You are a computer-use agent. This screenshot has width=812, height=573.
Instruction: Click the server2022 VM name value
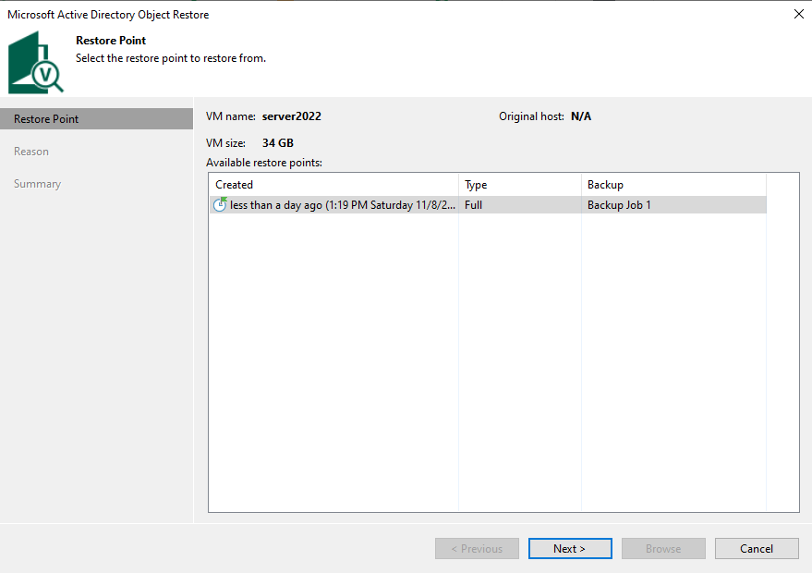[292, 116]
